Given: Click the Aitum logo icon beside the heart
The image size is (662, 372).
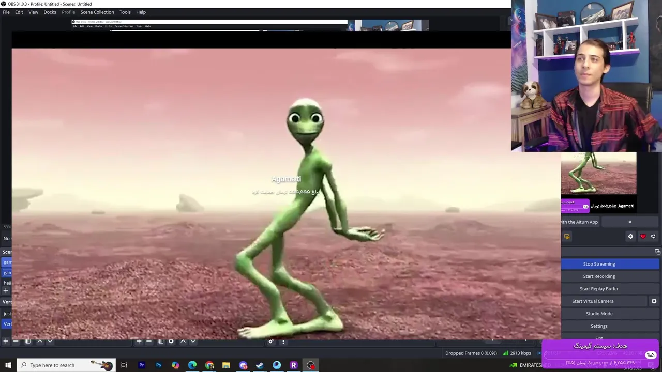Looking at the screenshot, I should (653, 236).
